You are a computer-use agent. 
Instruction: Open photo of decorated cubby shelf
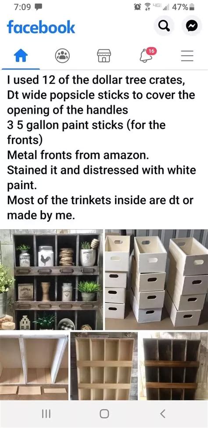51,279
